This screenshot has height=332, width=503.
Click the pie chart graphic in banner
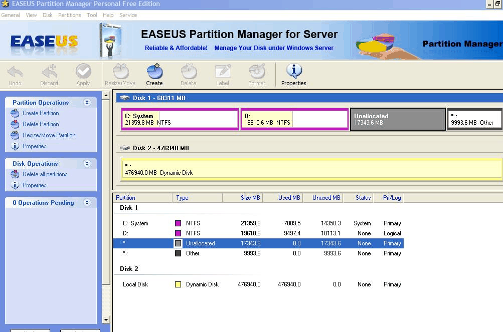(375, 44)
